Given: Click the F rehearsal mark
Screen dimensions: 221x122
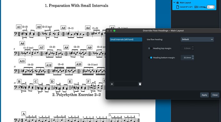Looking at the screenshot, I should click(88, 82).
